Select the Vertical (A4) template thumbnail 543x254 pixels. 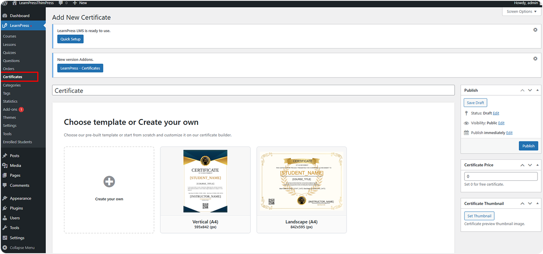(x=205, y=181)
